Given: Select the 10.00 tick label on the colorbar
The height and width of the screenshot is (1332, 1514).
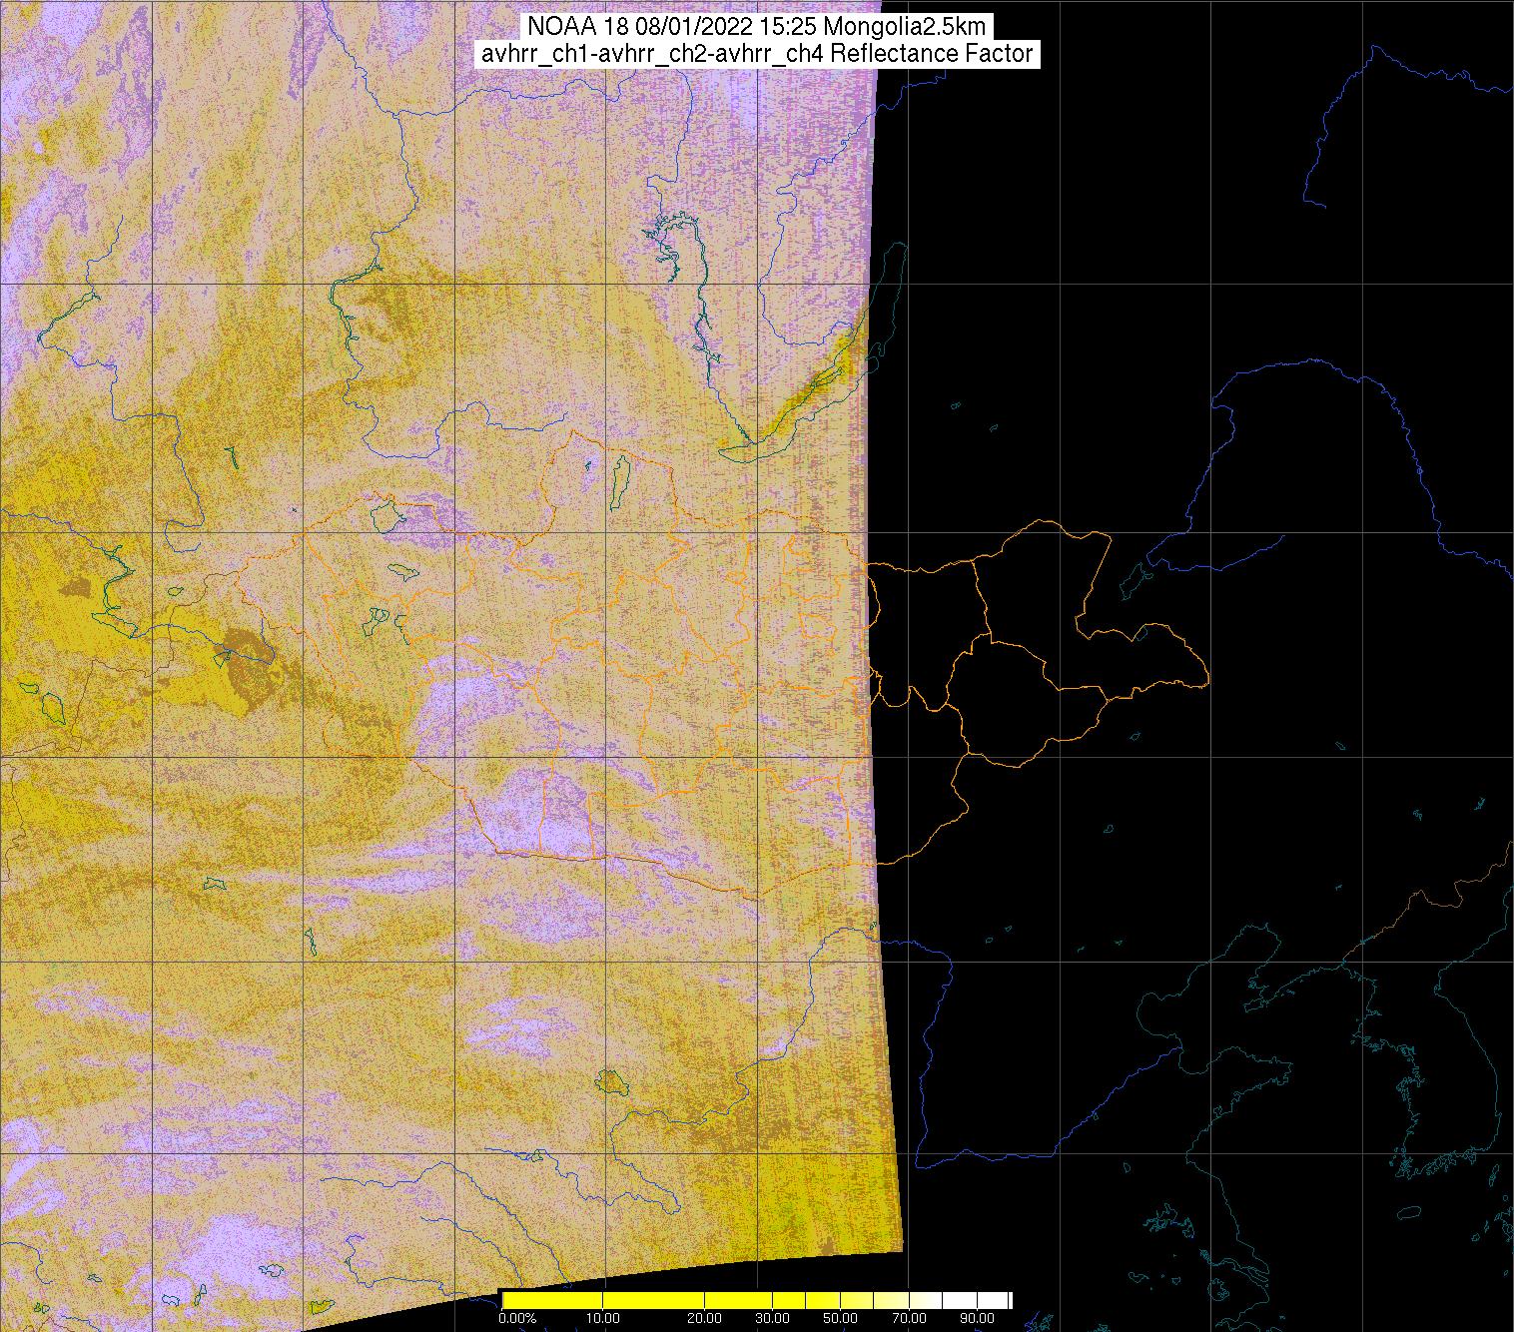Looking at the screenshot, I should [604, 1318].
